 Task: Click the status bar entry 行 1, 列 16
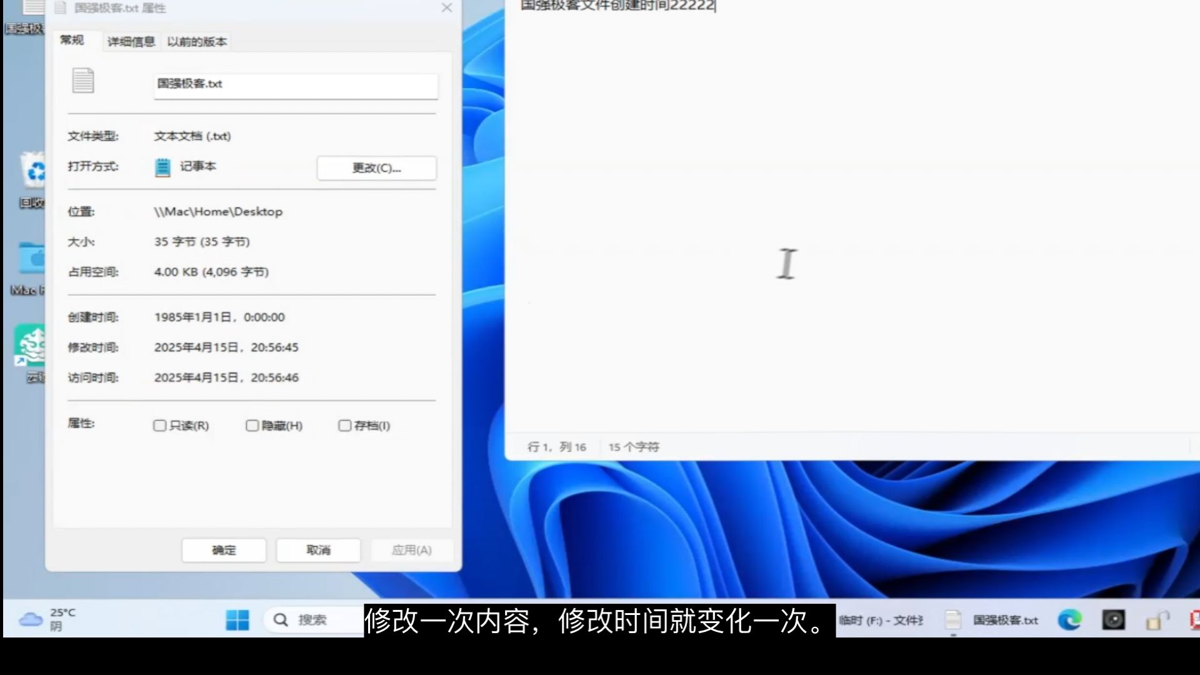[x=557, y=447]
